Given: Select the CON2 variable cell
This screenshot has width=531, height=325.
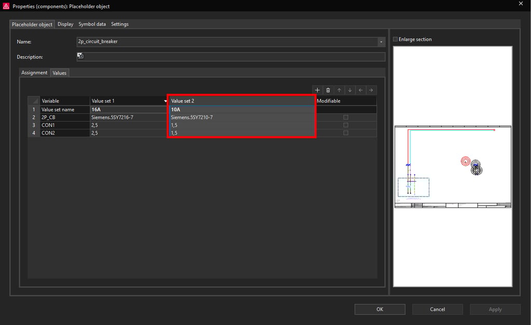Looking at the screenshot, I should tap(65, 133).
